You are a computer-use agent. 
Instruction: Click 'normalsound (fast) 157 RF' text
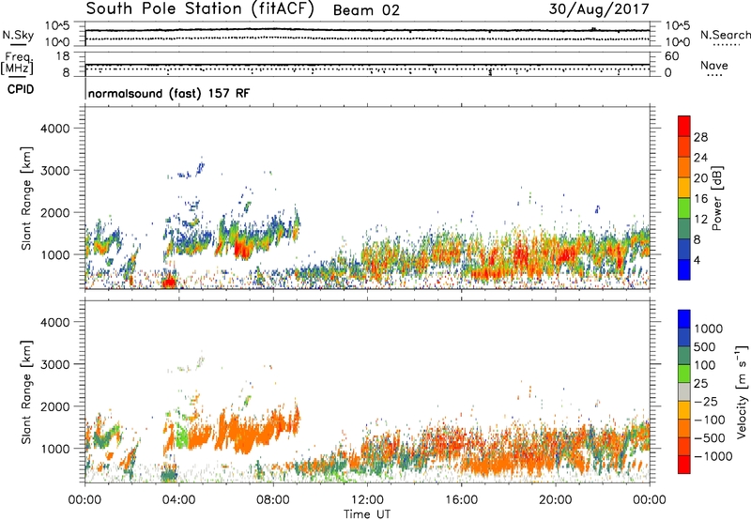point(169,93)
